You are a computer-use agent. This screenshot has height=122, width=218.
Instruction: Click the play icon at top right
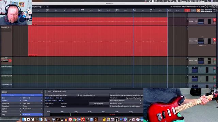[217, 6]
